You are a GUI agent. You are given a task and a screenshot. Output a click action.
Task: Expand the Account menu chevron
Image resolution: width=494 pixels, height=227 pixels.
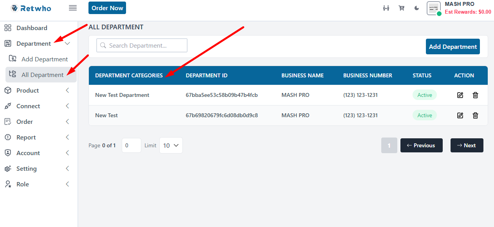click(67, 153)
